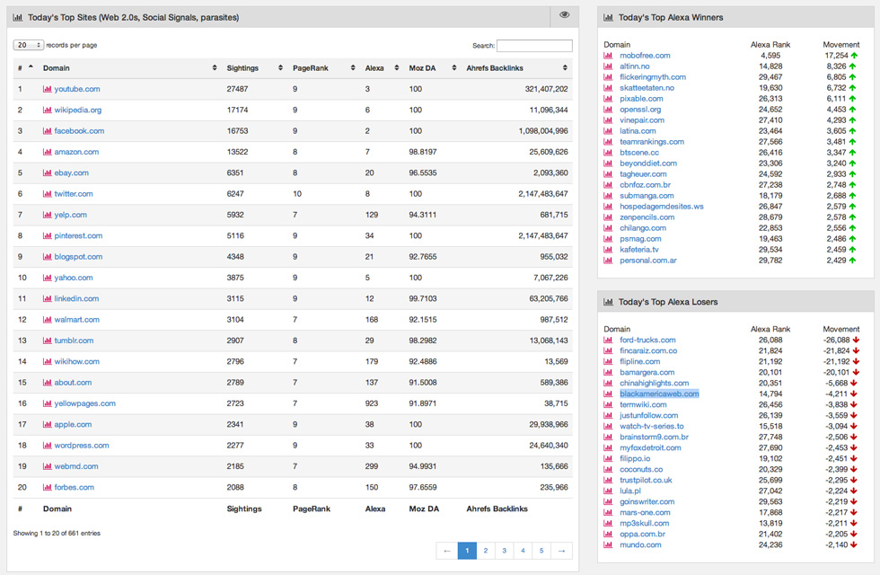Click the chart icon beside ford-trucks.com
This screenshot has height=575, width=880.
(608, 340)
